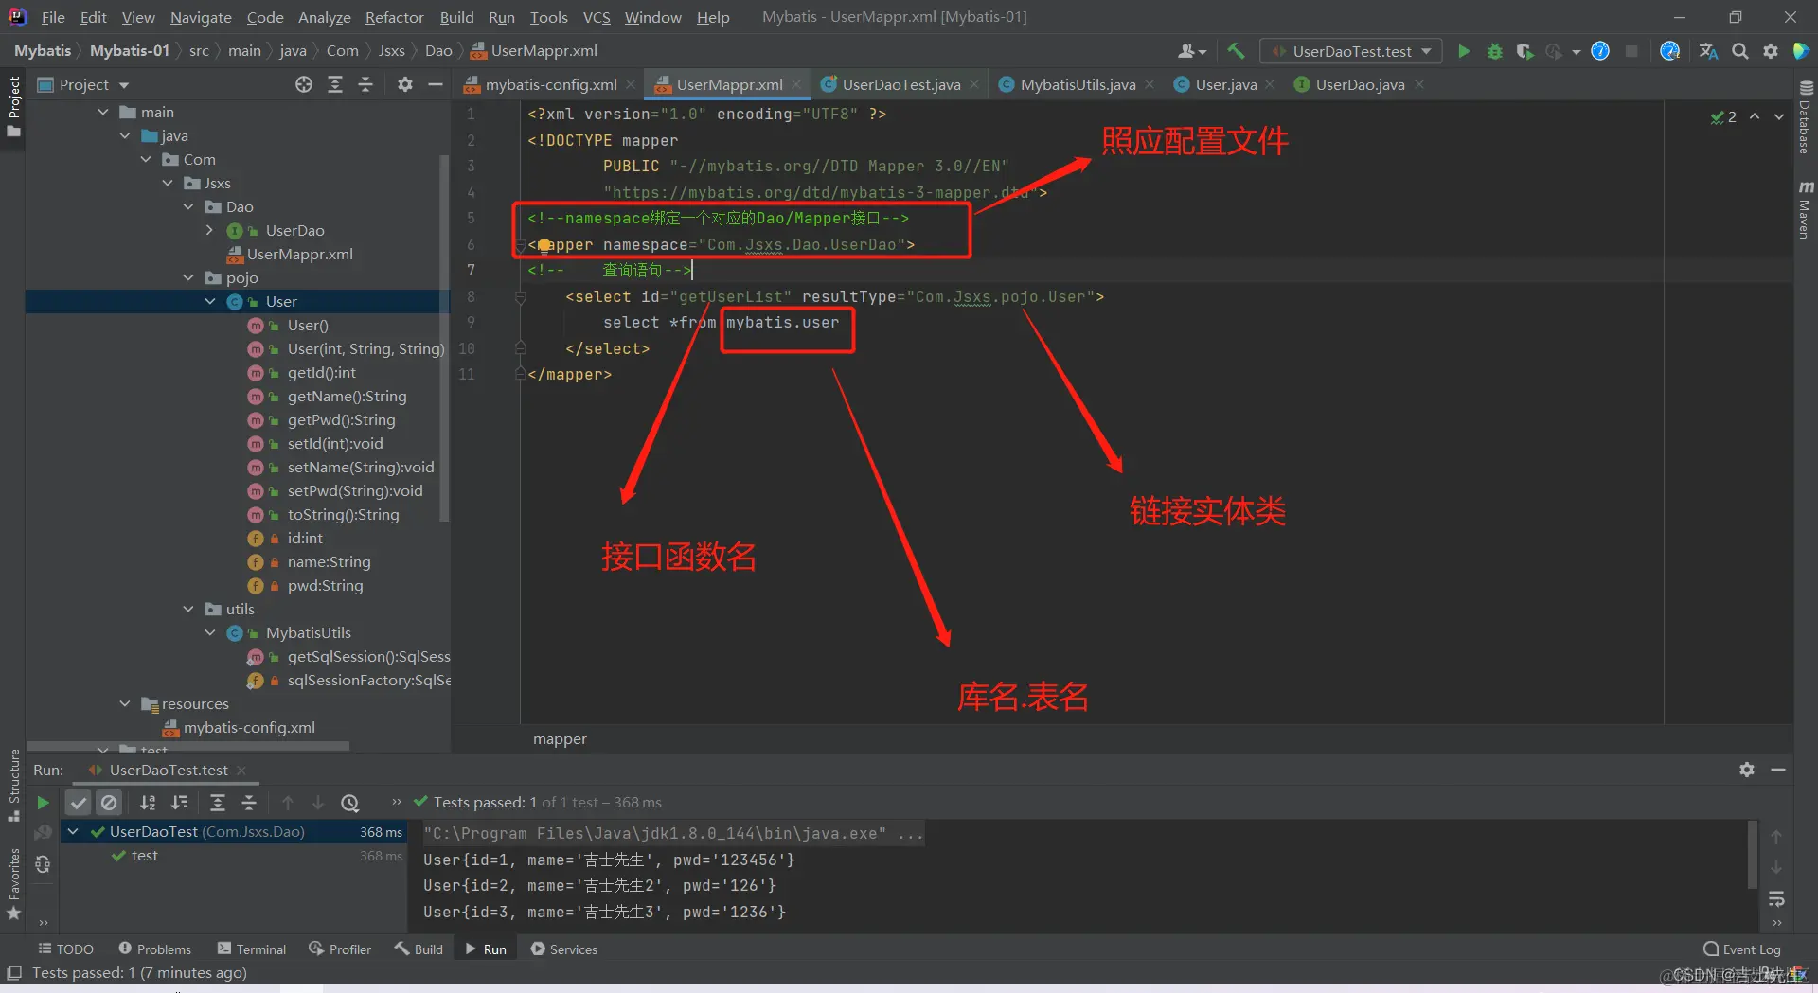Hide the Project tool window

coord(436,84)
